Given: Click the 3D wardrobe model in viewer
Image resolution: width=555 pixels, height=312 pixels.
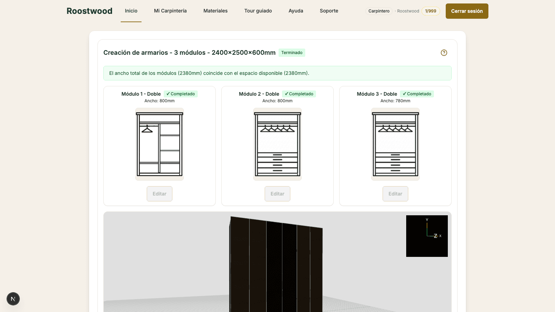Looking at the screenshot, I should click(x=276, y=265).
